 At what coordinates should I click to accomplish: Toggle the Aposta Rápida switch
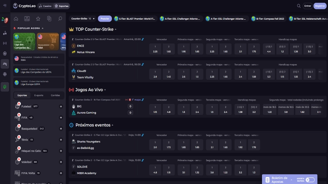coord(310,180)
